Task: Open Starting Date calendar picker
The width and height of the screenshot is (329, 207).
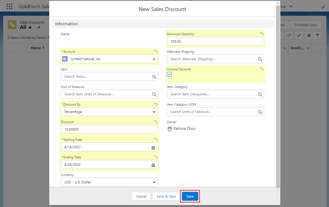Action: 153,147
